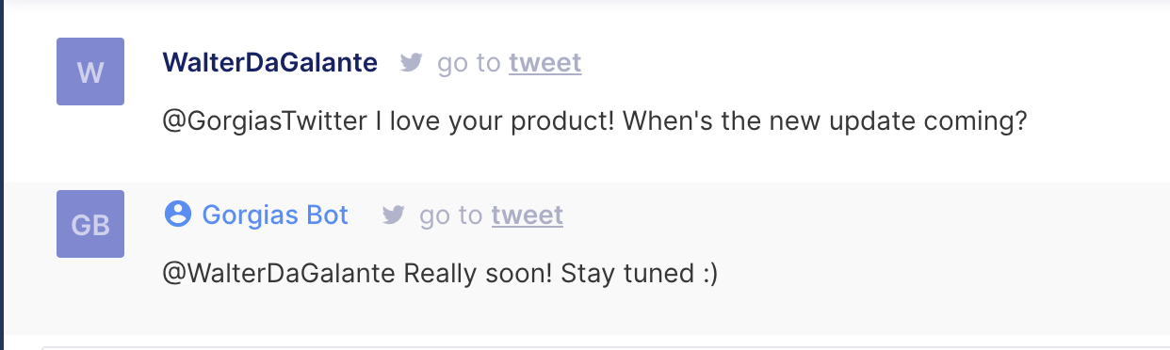This screenshot has height=350, width=1170.
Task: Click the @GorgiasTwitter mention in customer message
Action: click(x=265, y=122)
